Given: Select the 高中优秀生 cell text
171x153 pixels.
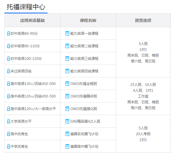Looking at the screenshot, I should [x=19, y=134].
